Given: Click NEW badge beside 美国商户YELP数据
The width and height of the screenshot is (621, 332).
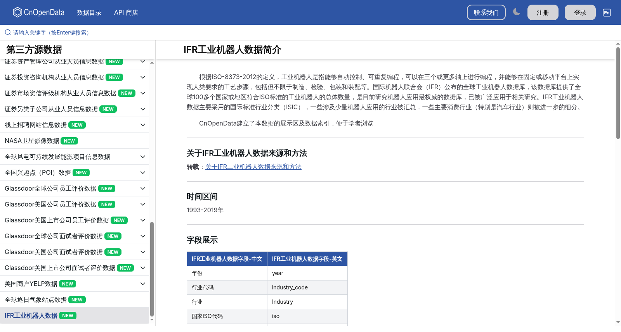Looking at the screenshot, I should tap(68, 284).
